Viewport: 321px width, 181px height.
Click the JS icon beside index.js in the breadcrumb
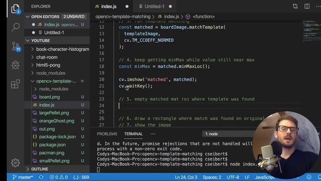click(160, 17)
